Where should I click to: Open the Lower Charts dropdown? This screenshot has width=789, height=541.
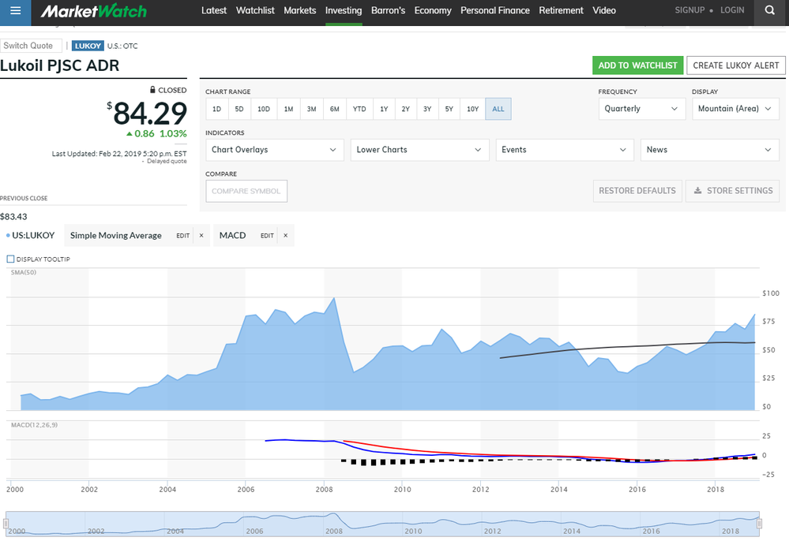click(419, 149)
